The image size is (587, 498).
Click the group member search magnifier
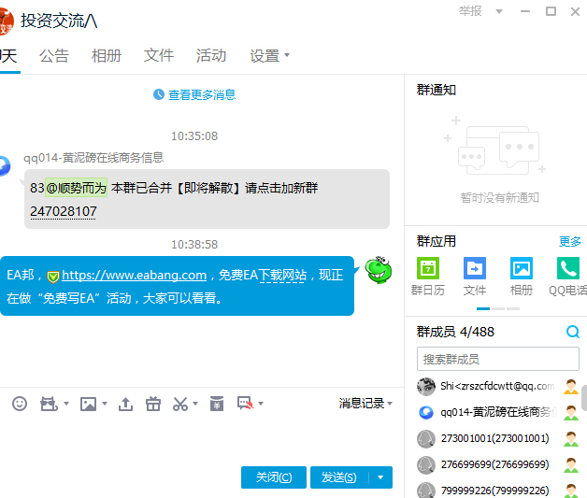[573, 332]
